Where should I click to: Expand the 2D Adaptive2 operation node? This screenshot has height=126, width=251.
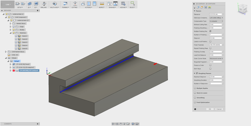point(11,67)
